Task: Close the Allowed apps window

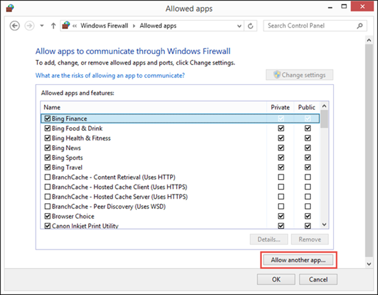Action: pyautogui.click(x=363, y=7)
